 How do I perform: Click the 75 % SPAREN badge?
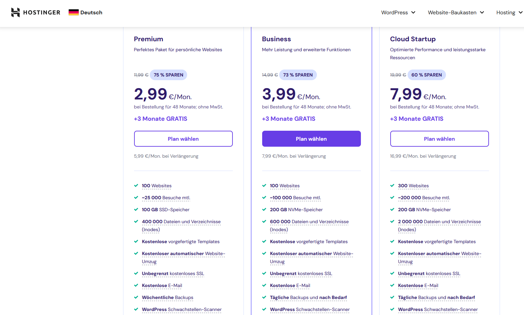(x=168, y=75)
